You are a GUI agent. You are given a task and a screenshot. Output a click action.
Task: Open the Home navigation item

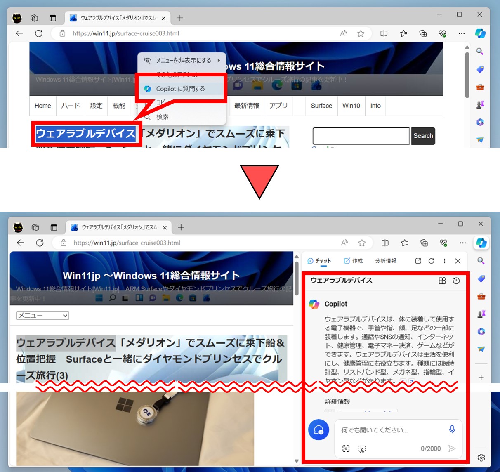click(x=43, y=106)
